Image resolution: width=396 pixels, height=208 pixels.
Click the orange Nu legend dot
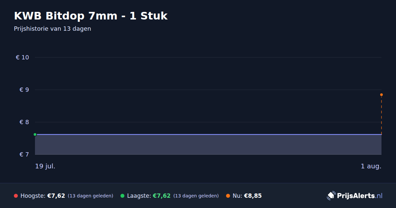point(228,196)
